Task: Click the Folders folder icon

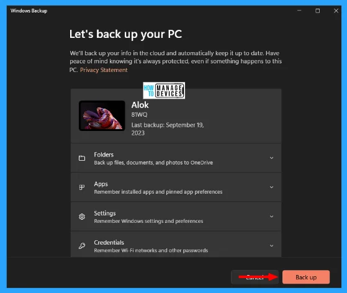Action: [82, 158]
